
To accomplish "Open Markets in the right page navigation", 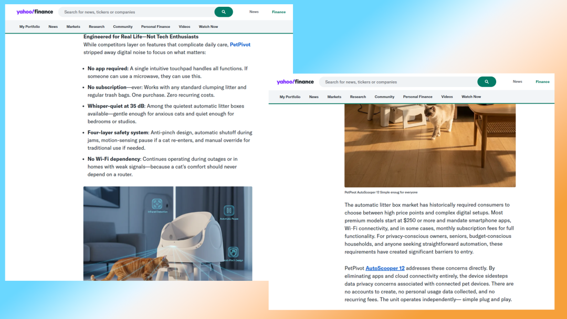I will 334,97.
